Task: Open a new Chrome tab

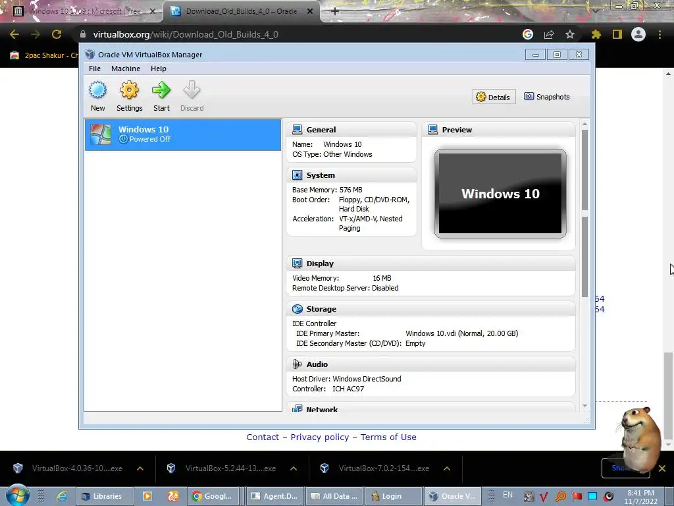Action: tap(335, 11)
